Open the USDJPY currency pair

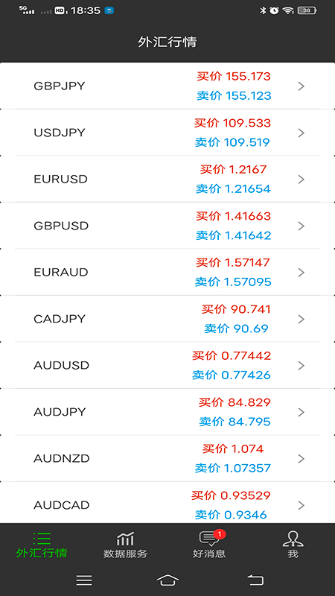[x=167, y=133]
